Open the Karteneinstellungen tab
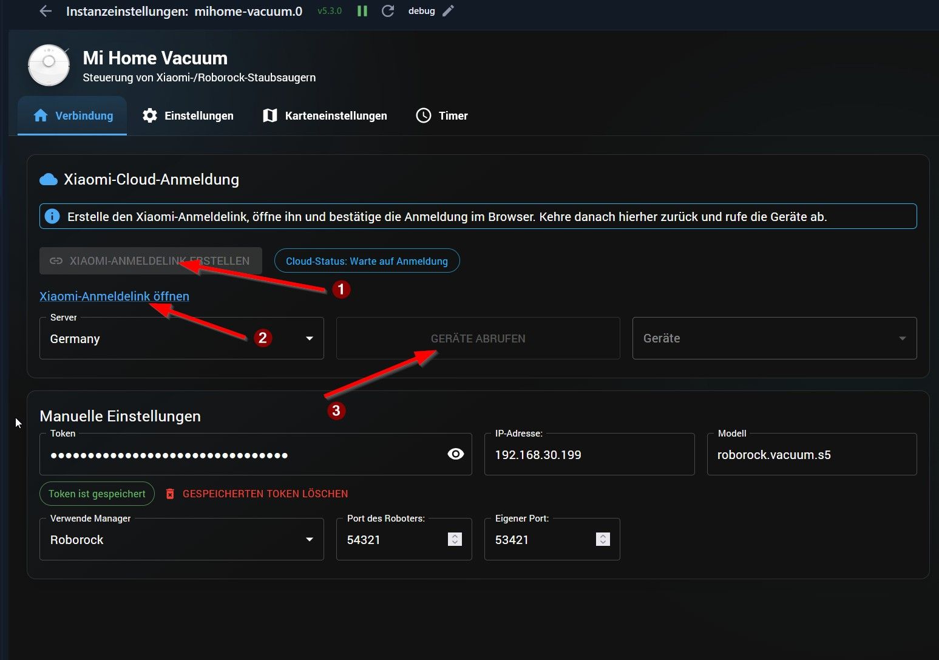This screenshot has width=939, height=660. 325,115
